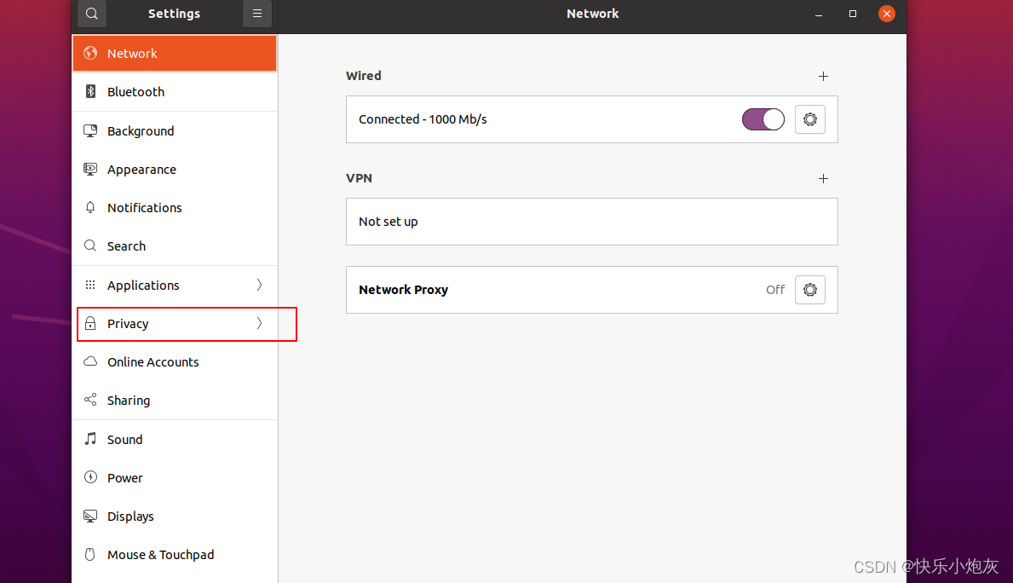Viewport: 1013px width, 583px height.
Task: Open Online Accounts settings
Action: (x=175, y=361)
